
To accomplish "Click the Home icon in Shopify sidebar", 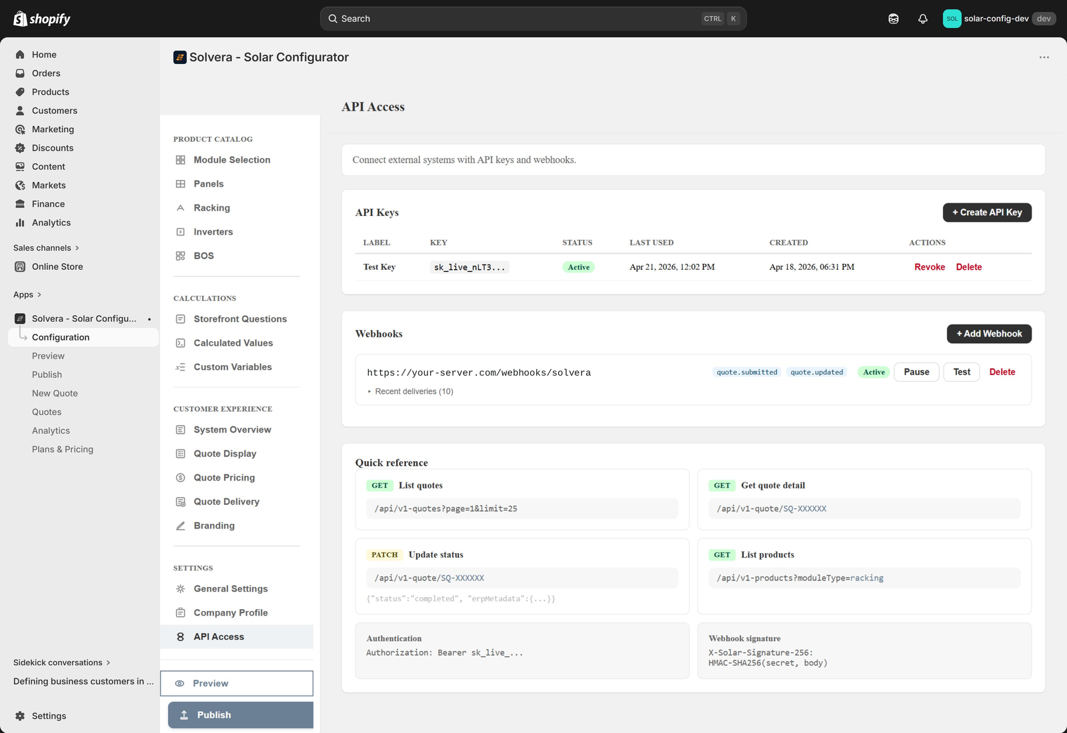I will point(20,55).
